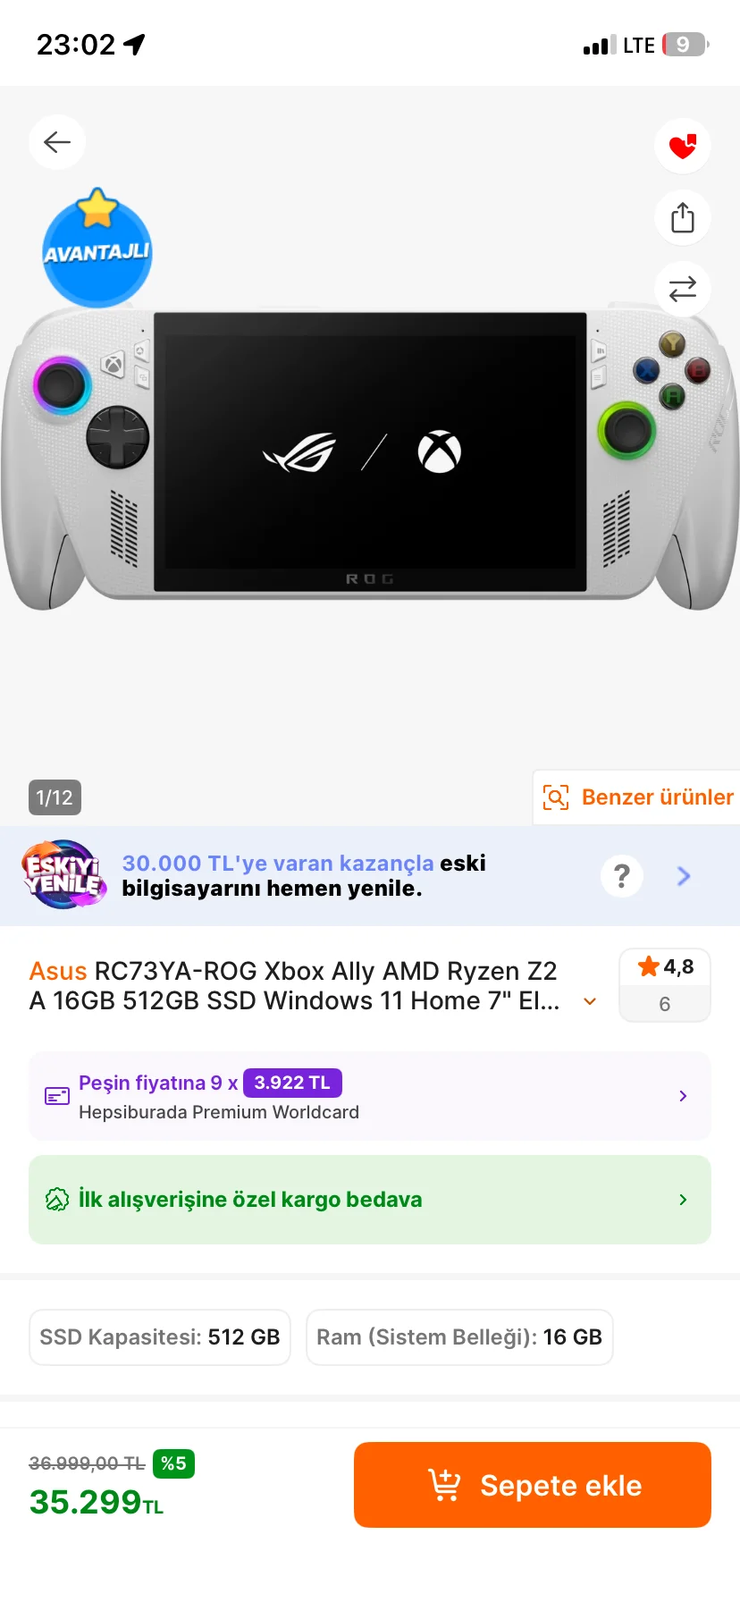Screen dimensions: 740x1602
Task: Expand the truncated product title chevron
Action: click(x=590, y=1001)
